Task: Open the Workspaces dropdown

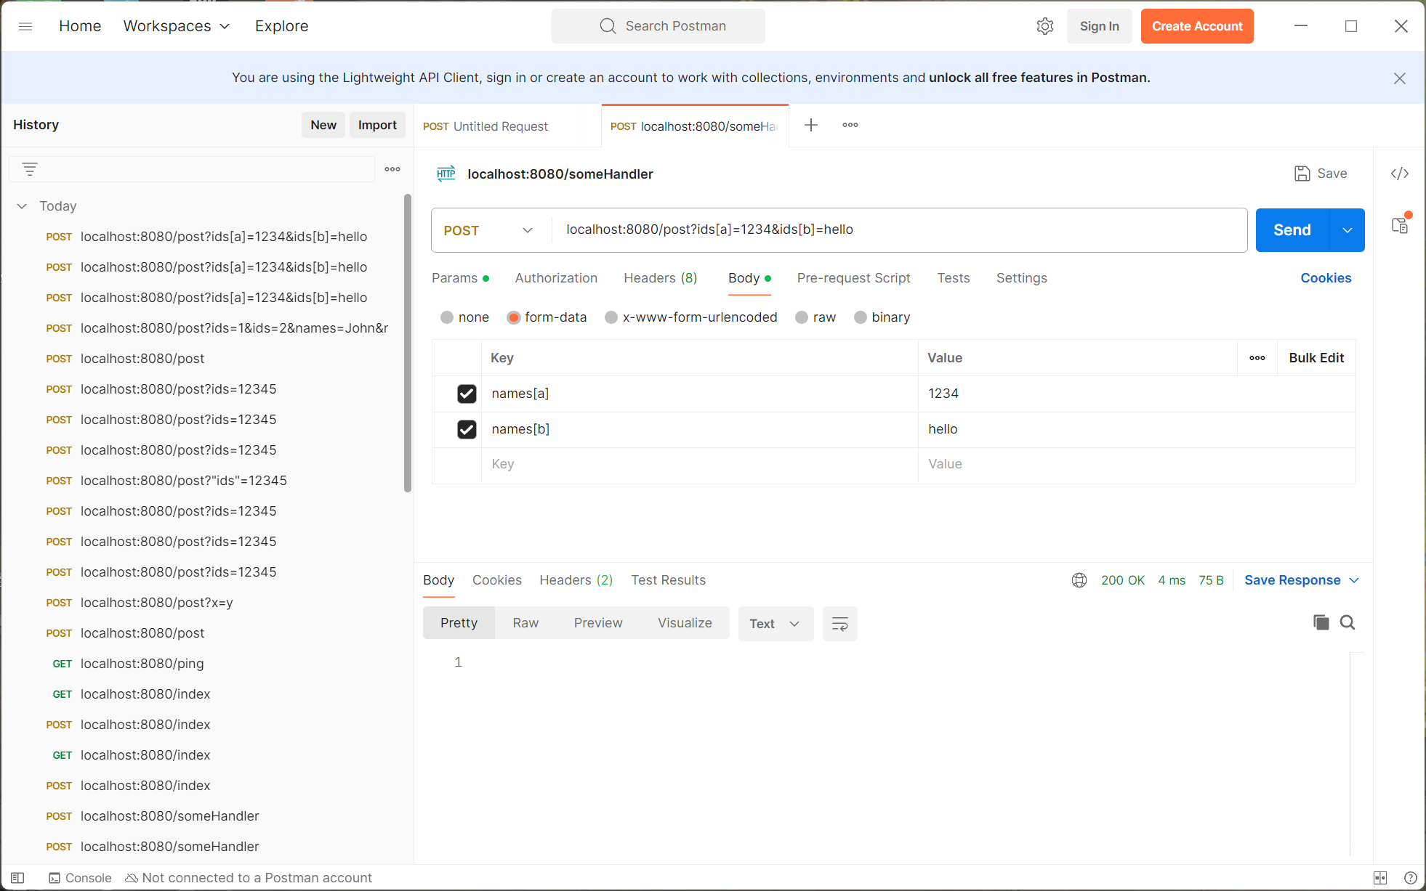Action: 177,26
